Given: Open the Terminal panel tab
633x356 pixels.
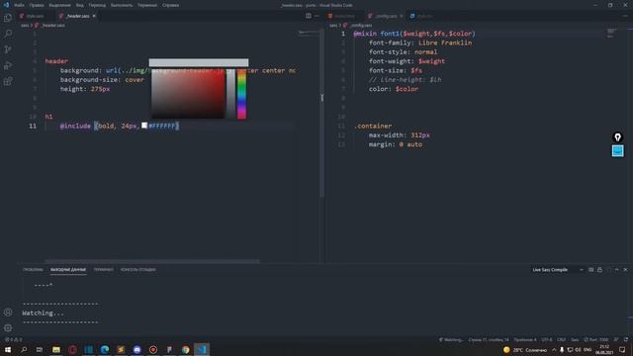Looking at the screenshot, I should click(103, 270).
